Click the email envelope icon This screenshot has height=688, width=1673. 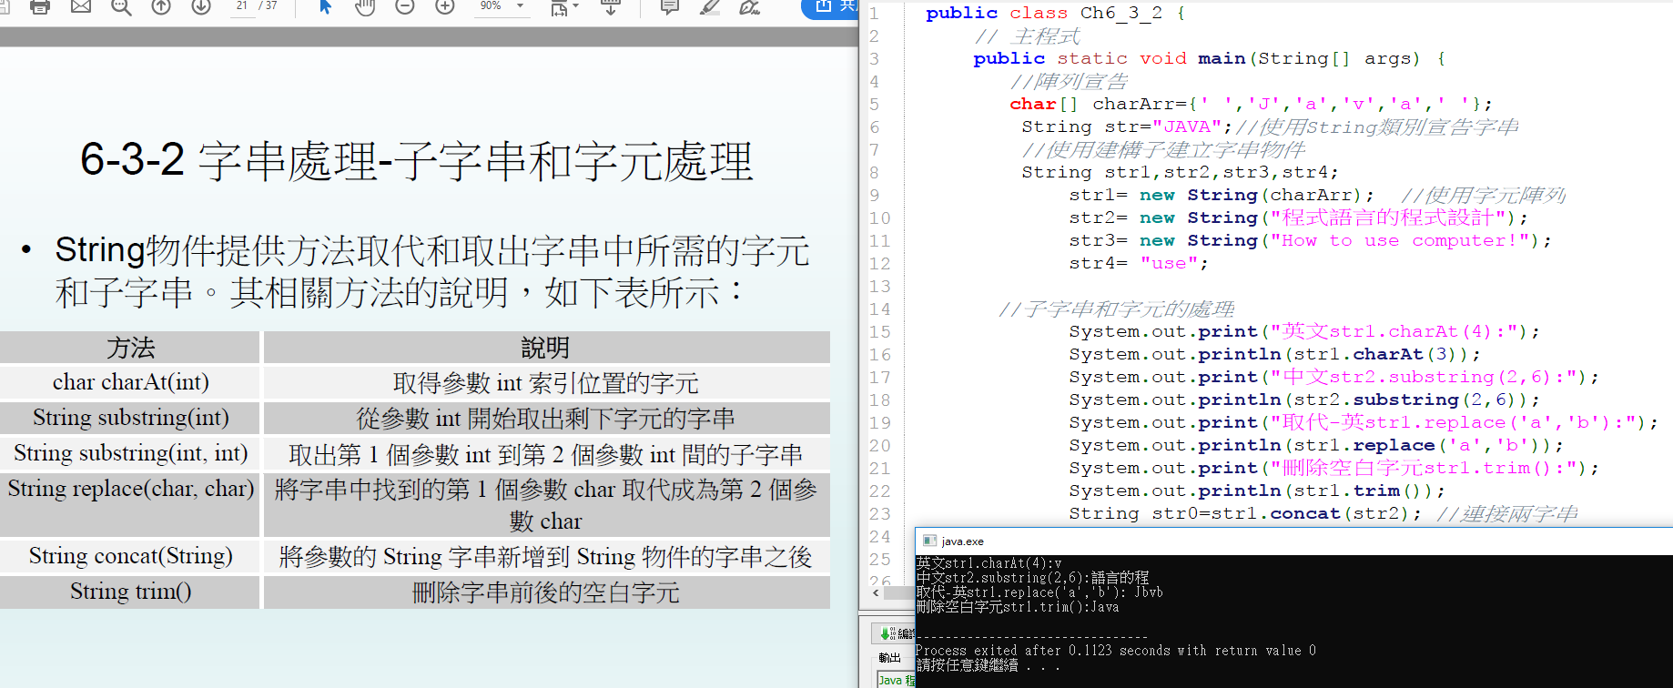tap(81, 7)
